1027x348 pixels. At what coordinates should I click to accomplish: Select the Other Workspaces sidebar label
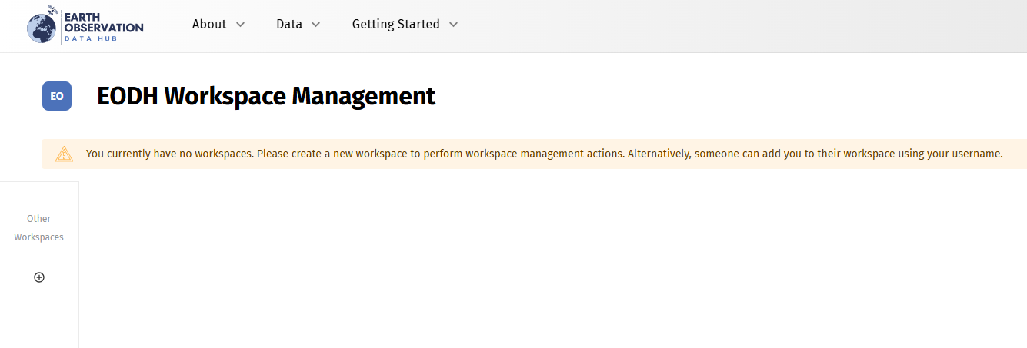coord(39,228)
